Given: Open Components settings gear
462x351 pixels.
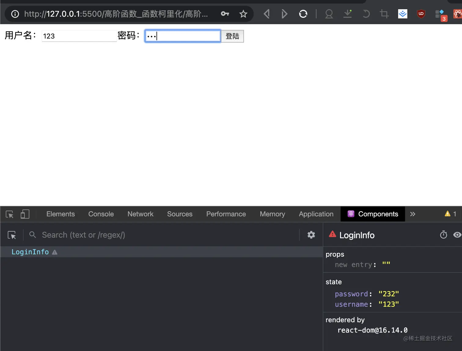Looking at the screenshot, I should coord(311,235).
